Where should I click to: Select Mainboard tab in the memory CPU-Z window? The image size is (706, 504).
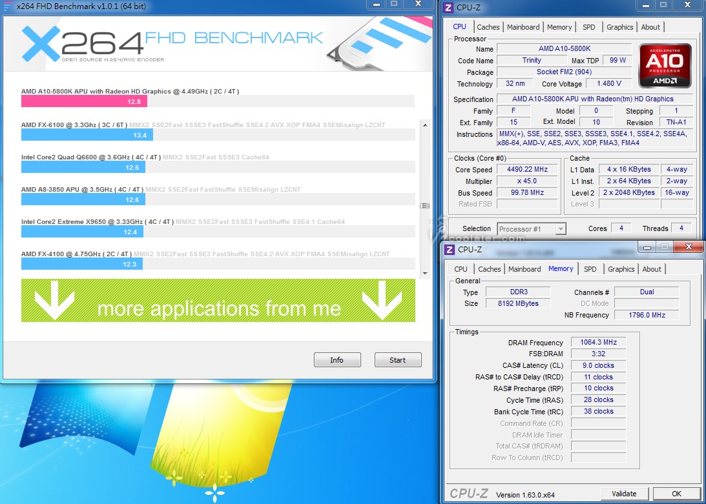click(524, 269)
